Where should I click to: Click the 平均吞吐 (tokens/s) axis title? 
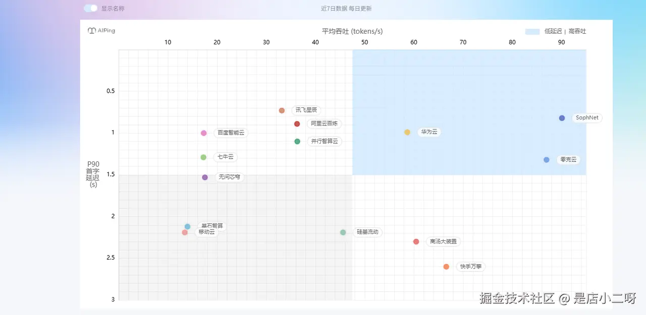click(x=352, y=31)
